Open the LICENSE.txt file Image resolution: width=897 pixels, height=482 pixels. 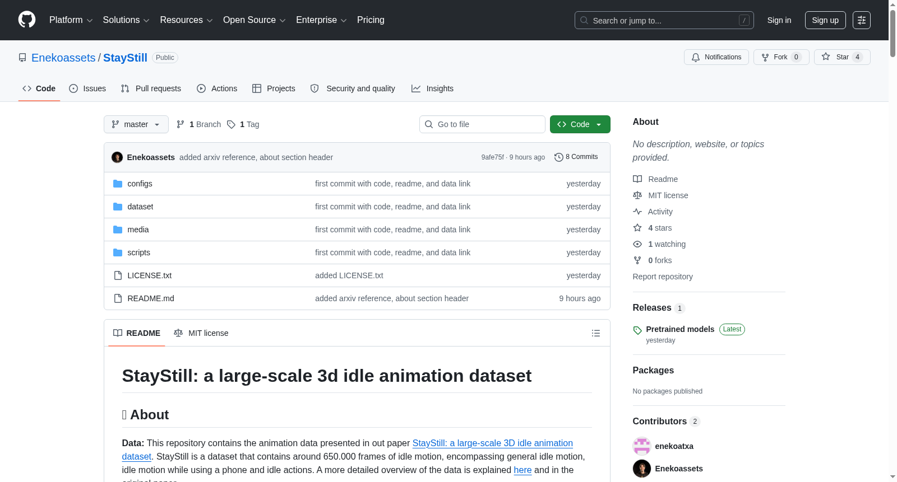149,275
